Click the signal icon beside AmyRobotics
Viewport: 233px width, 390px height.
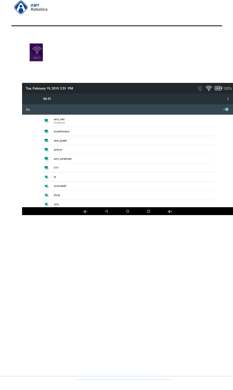coord(46,131)
